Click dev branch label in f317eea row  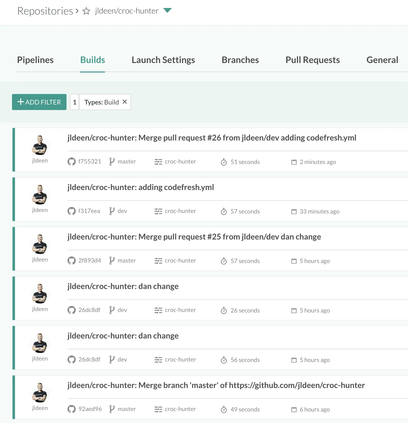(122, 211)
